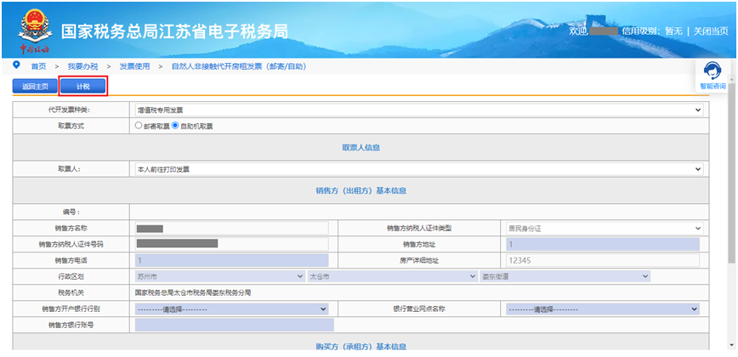This screenshot has height=357, width=738.
Task: Click the 销售方电话 input field
Action: [x=231, y=260]
